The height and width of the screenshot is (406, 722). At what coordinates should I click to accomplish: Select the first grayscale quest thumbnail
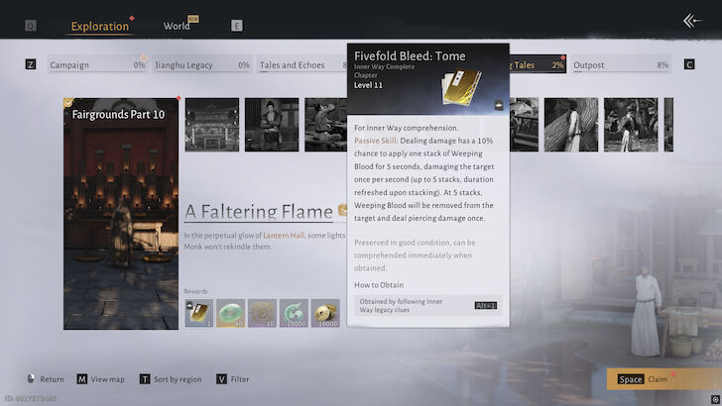point(212,125)
